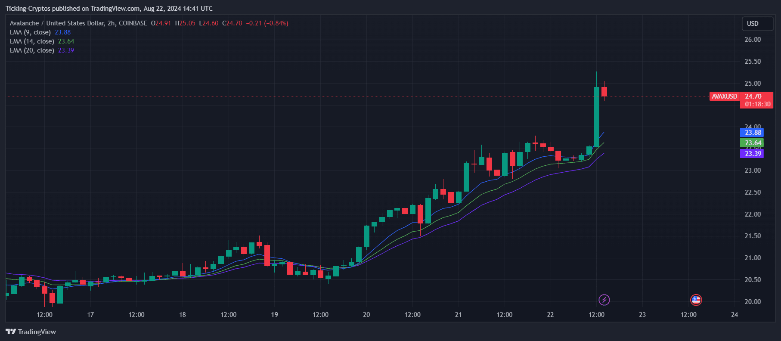This screenshot has height=341, width=781.
Task: Click the date label 22 on time axis
Action: click(x=550, y=315)
